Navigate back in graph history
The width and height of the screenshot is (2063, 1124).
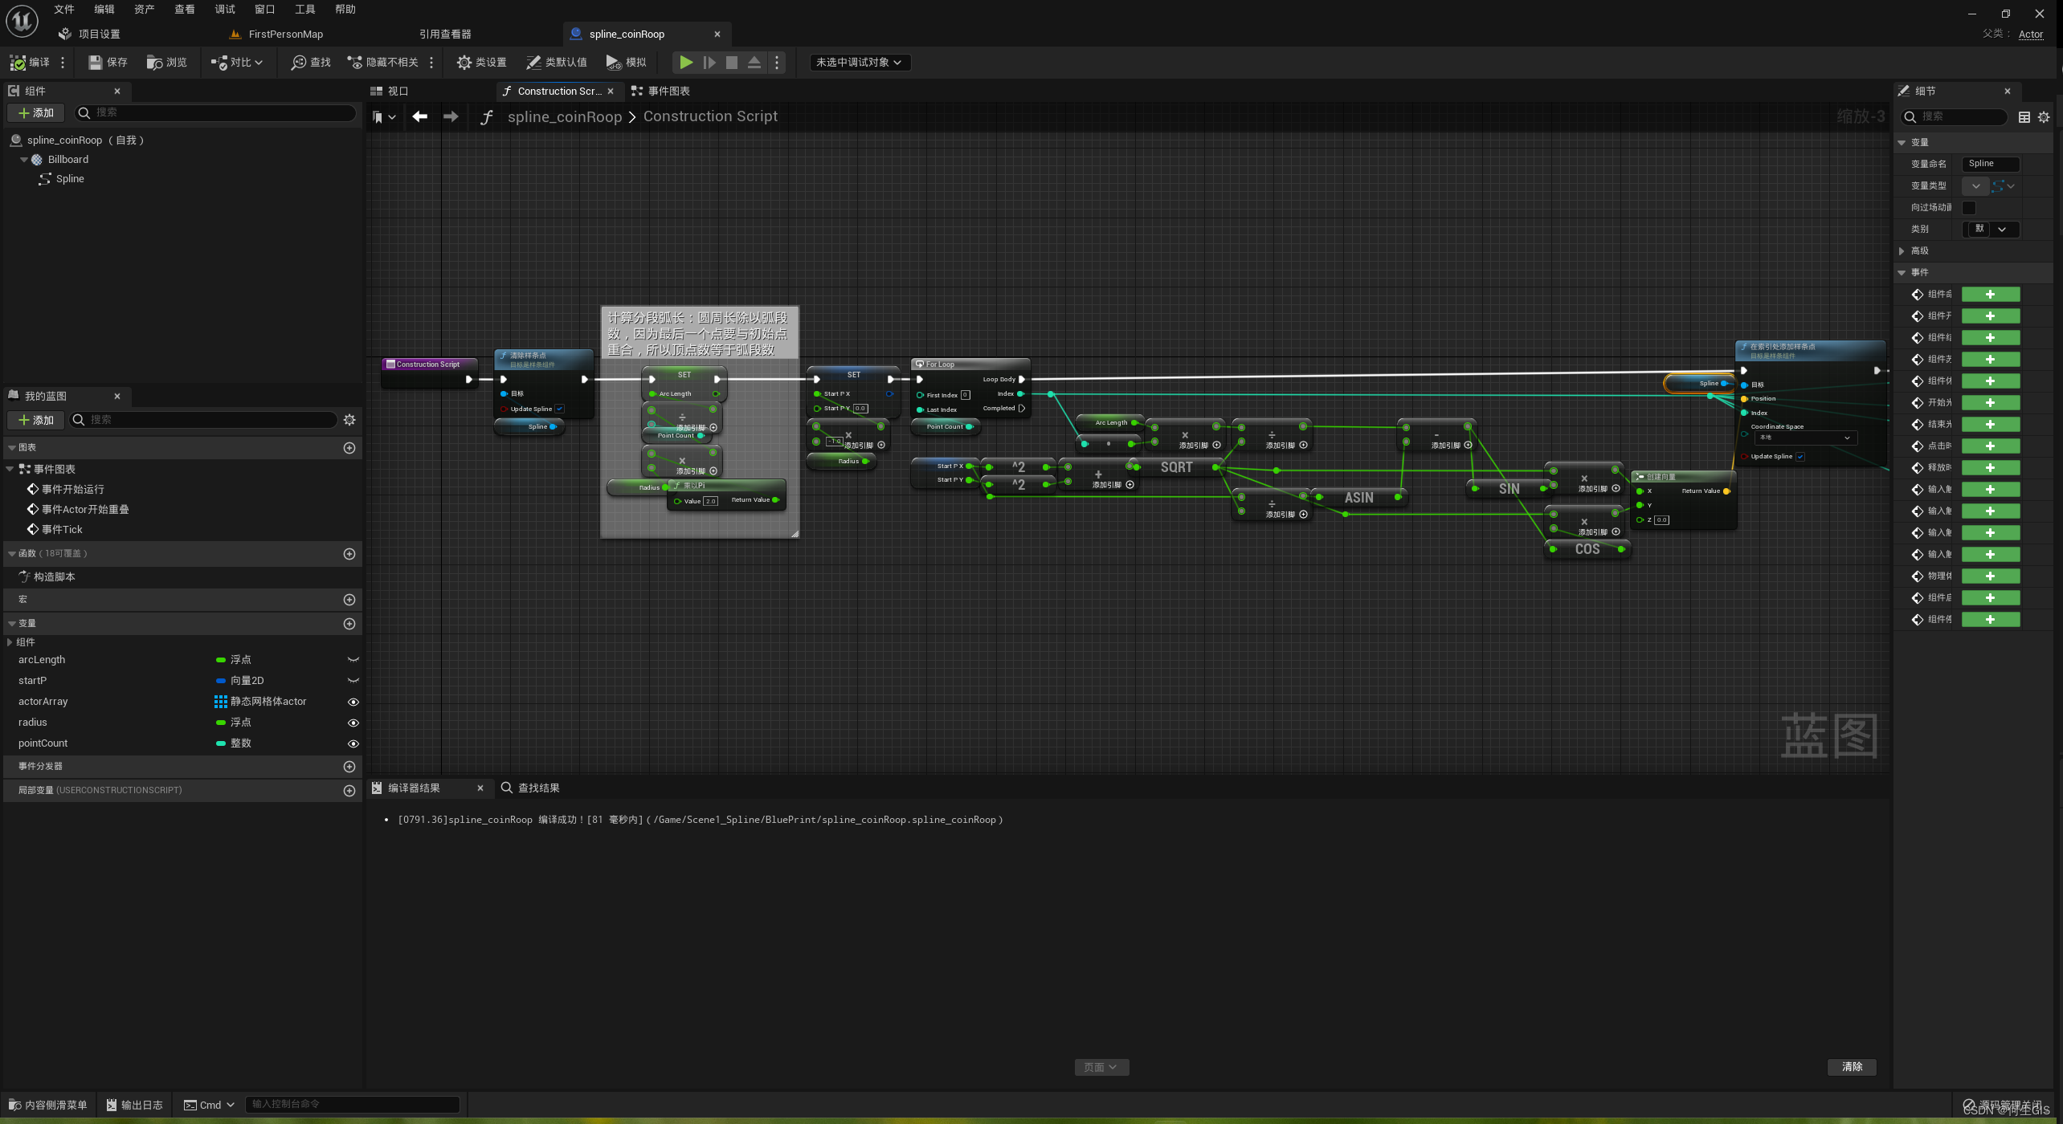coord(419,116)
